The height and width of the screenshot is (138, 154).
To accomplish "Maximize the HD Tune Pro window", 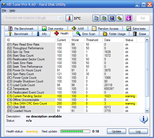I will (143, 4).
